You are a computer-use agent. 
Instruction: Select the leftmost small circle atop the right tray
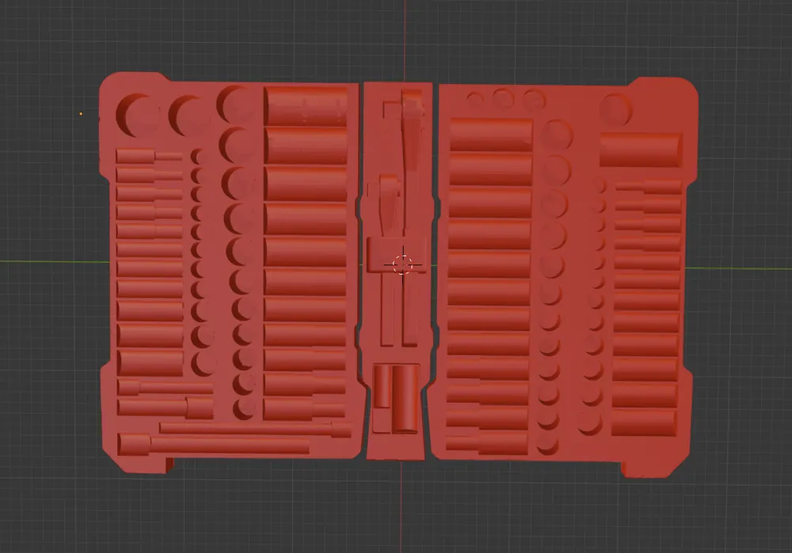click(x=474, y=100)
